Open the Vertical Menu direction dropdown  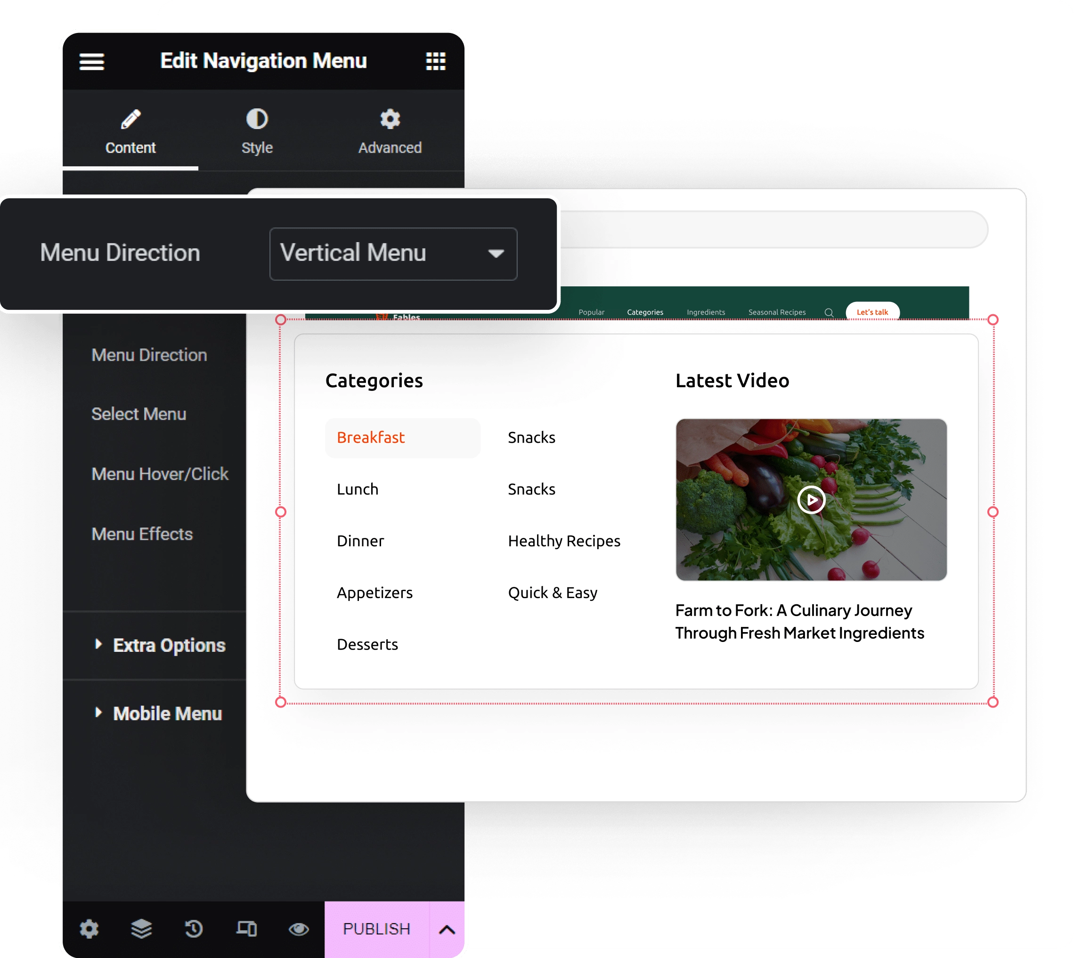[x=393, y=254]
